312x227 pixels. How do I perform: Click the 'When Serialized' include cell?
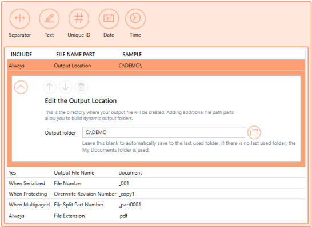(x=27, y=183)
